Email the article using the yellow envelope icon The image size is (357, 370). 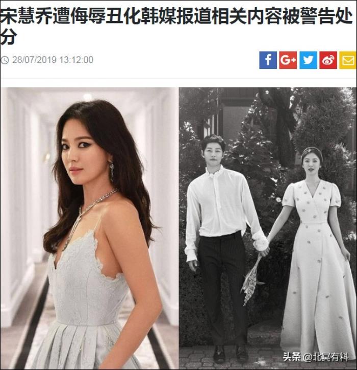(348, 60)
